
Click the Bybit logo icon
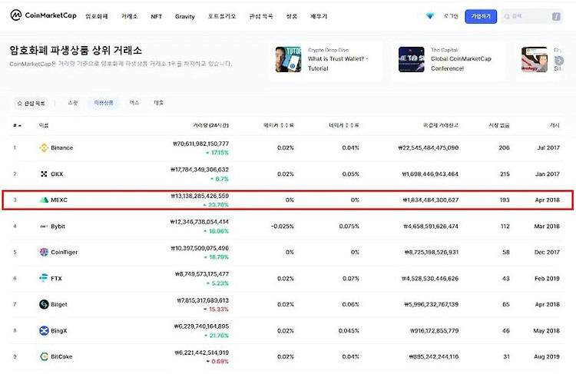44,227
